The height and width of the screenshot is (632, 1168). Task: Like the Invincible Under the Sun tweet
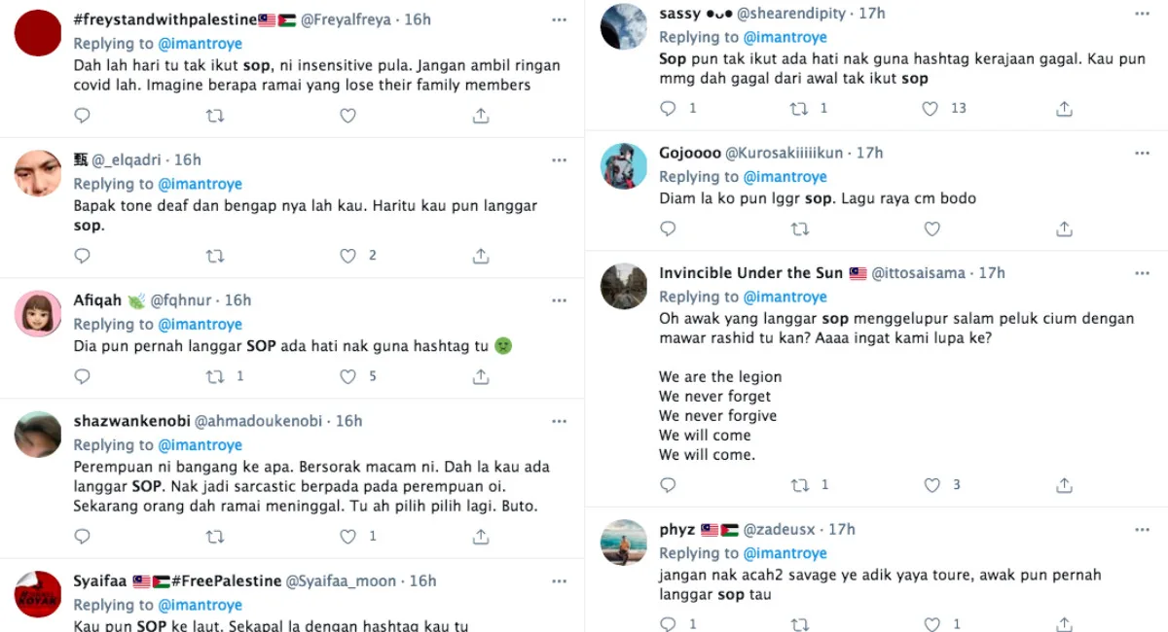tap(931, 484)
